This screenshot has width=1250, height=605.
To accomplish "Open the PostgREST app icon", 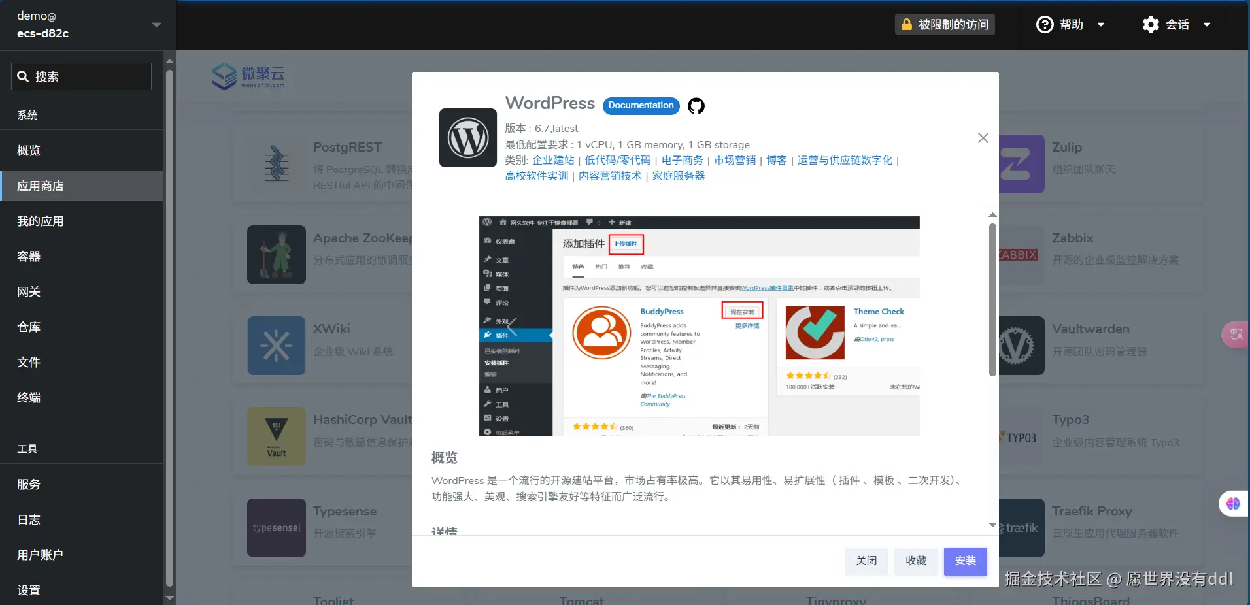I will 277,164.
